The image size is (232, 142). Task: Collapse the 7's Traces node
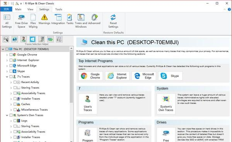7,77
